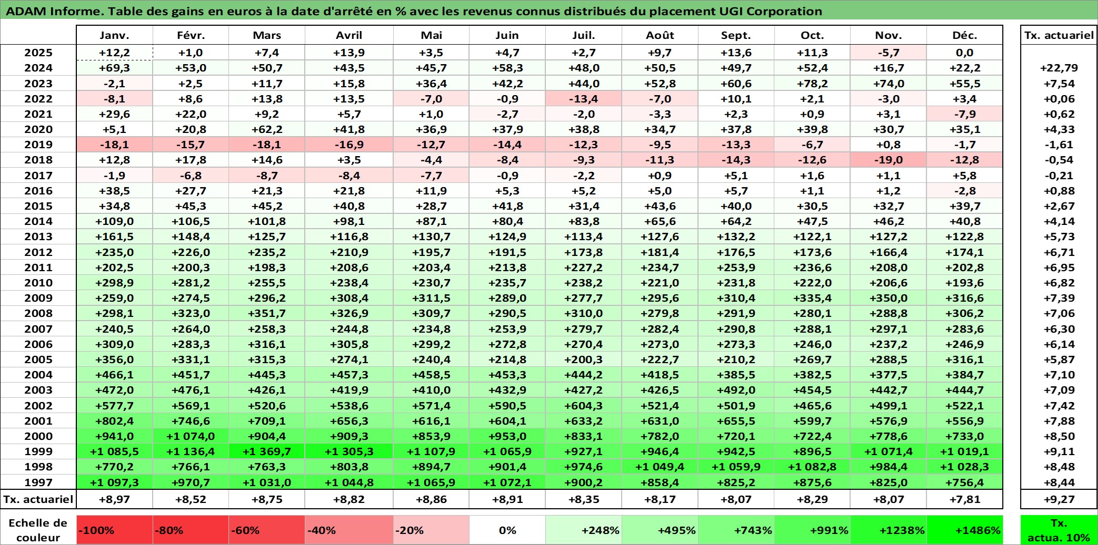The width and height of the screenshot is (1098, 545).
Task: Click cell +38,5 for Janv. 2016
Action: tap(115, 191)
